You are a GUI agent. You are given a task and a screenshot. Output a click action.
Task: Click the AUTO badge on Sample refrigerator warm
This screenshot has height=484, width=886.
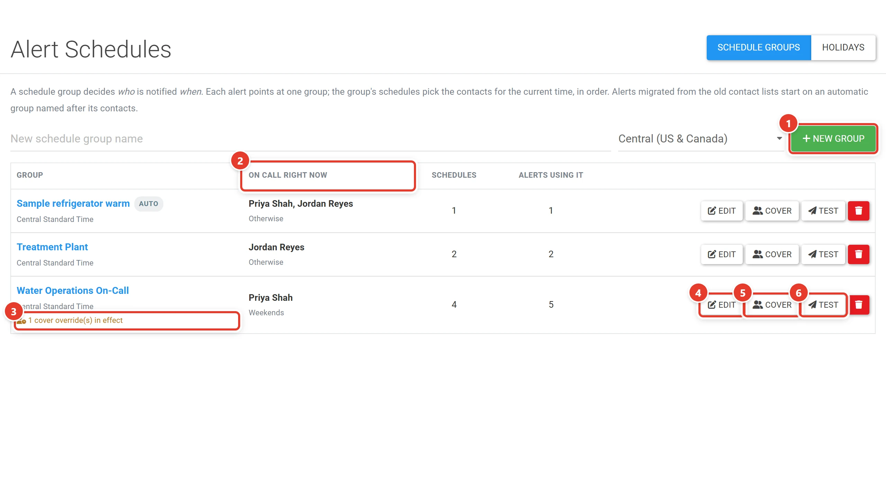coord(148,204)
